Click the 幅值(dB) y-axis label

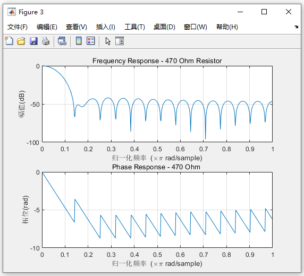coord(22,104)
